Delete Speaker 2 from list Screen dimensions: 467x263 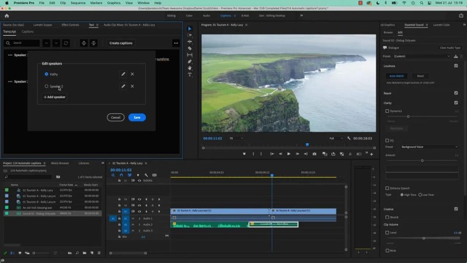click(x=133, y=86)
